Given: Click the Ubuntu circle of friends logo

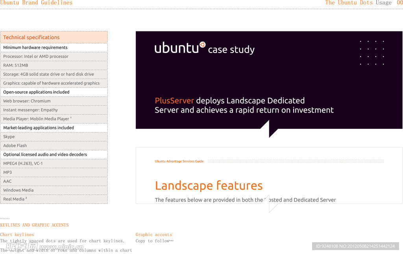Looking at the screenshot, I should tap(203, 45).
